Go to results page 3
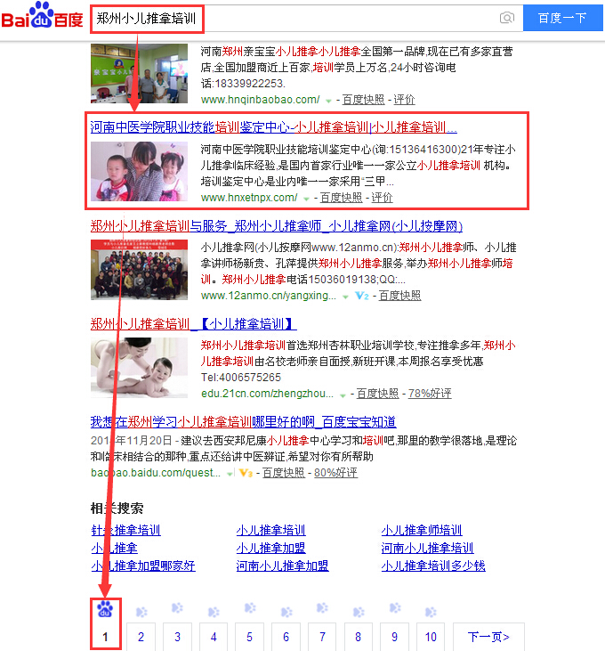The width and height of the screenshot is (605, 651). [177, 637]
